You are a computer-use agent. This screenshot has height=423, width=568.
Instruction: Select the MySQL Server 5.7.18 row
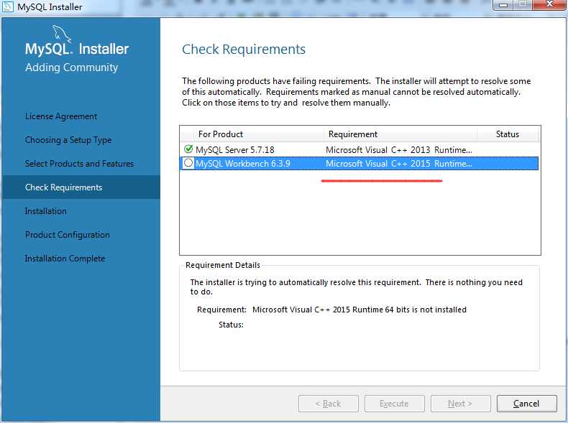[359, 149]
